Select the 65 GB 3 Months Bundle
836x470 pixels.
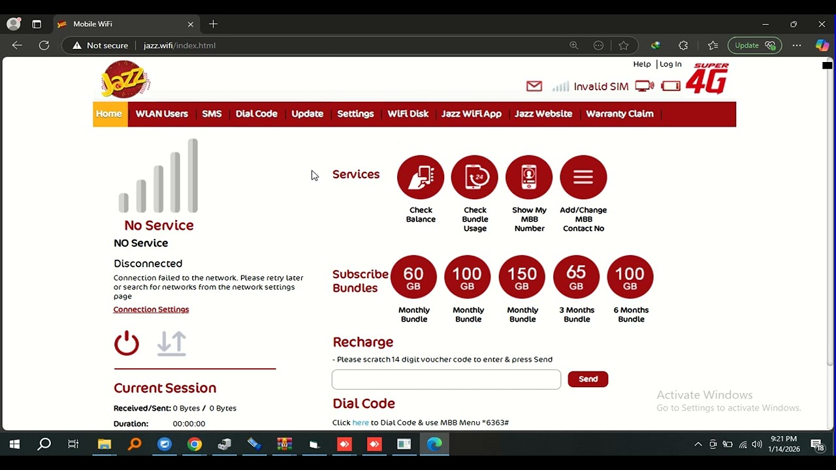(576, 278)
